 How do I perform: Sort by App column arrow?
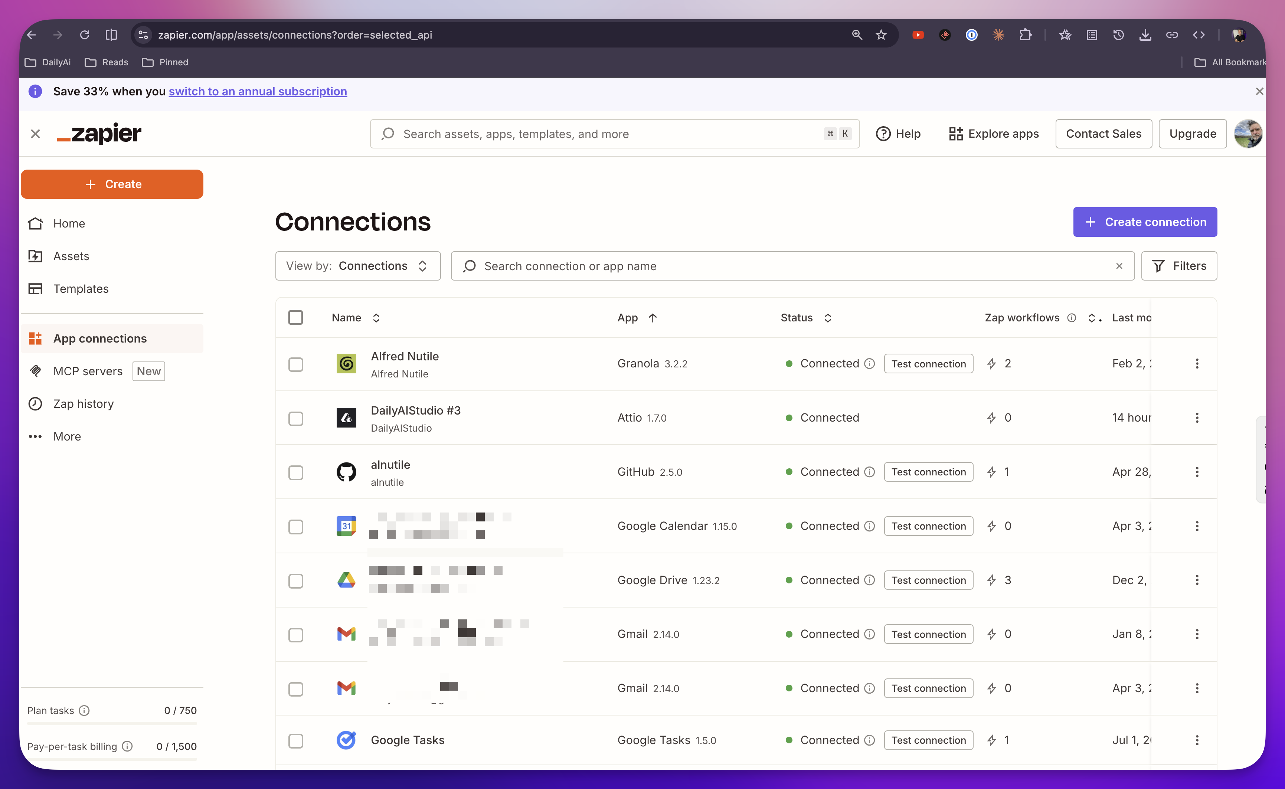[x=653, y=318]
